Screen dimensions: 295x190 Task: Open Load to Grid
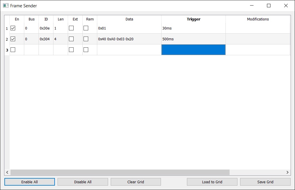[x=212, y=182]
